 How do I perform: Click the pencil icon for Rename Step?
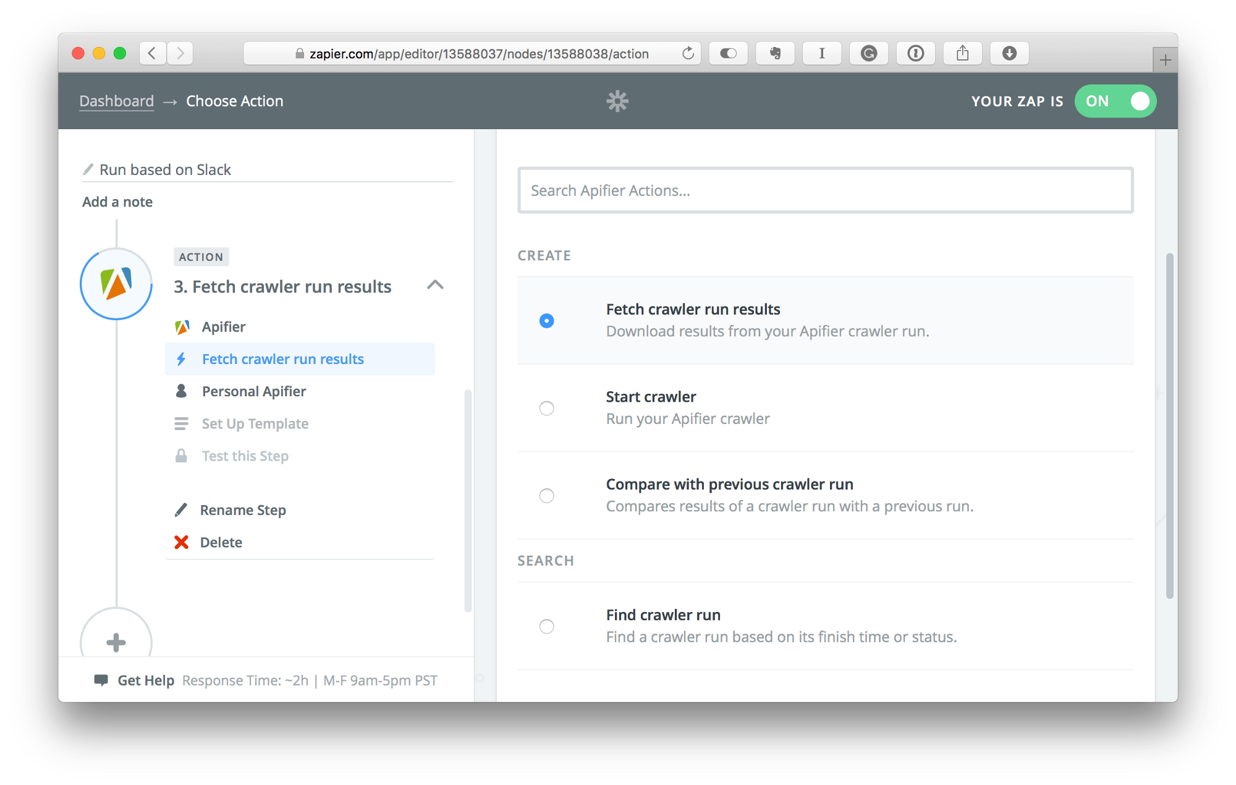[181, 509]
